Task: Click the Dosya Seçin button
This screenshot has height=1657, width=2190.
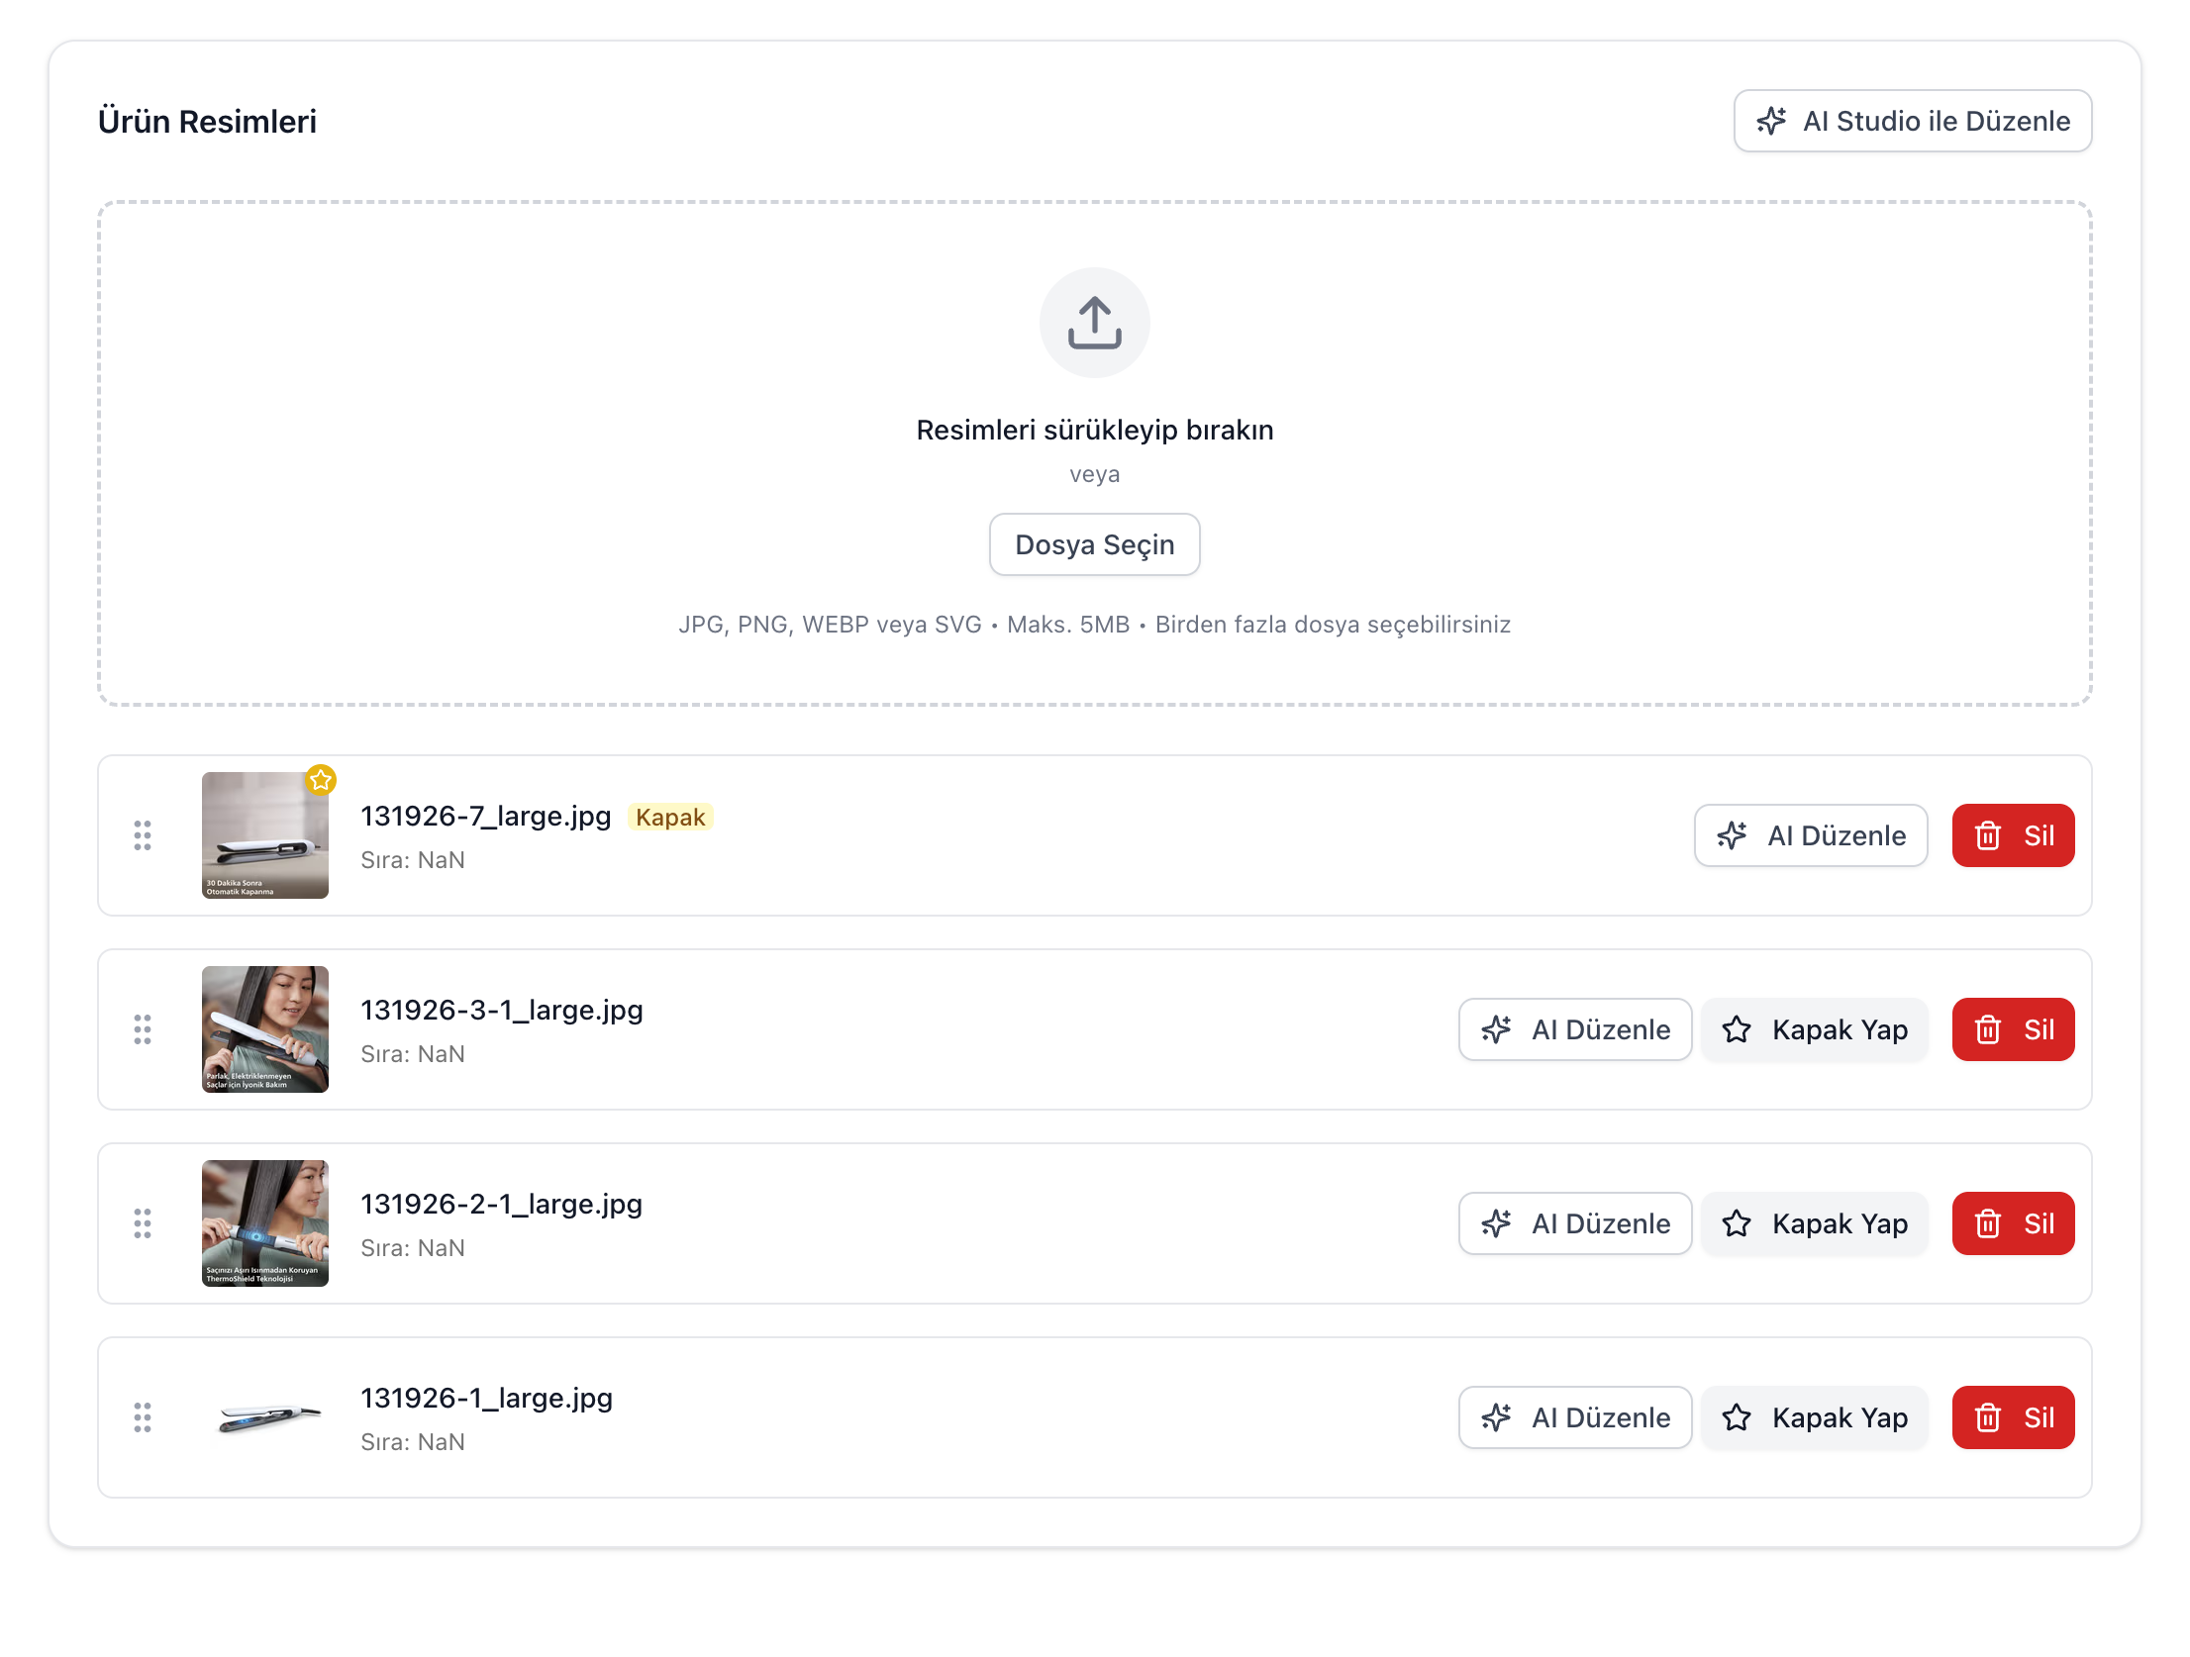Action: [1094, 544]
